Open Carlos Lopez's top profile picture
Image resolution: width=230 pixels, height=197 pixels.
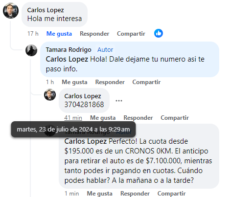[x=11, y=11]
